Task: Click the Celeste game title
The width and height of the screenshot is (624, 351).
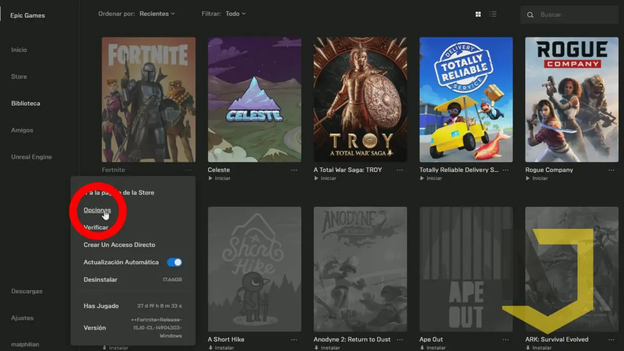Action: (x=219, y=170)
